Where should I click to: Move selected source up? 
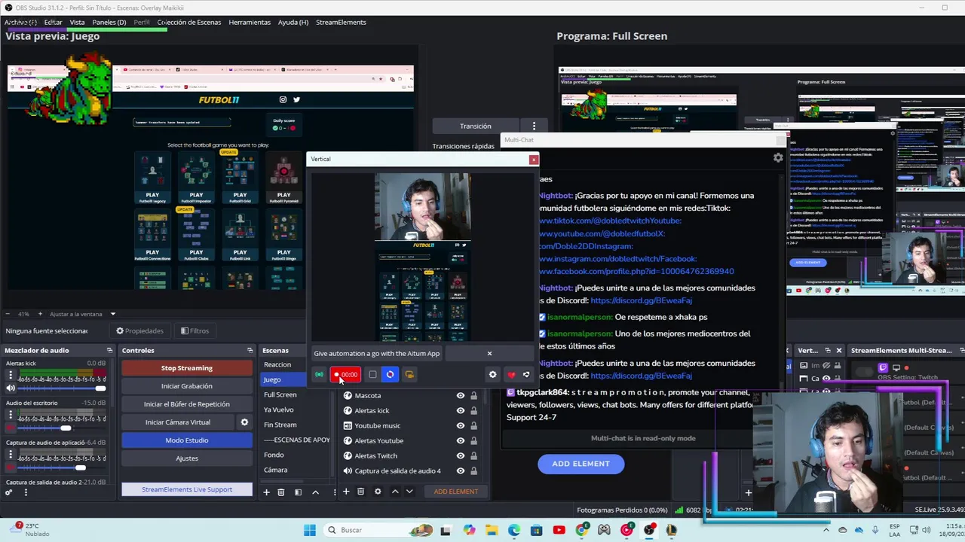click(x=395, y=492)
